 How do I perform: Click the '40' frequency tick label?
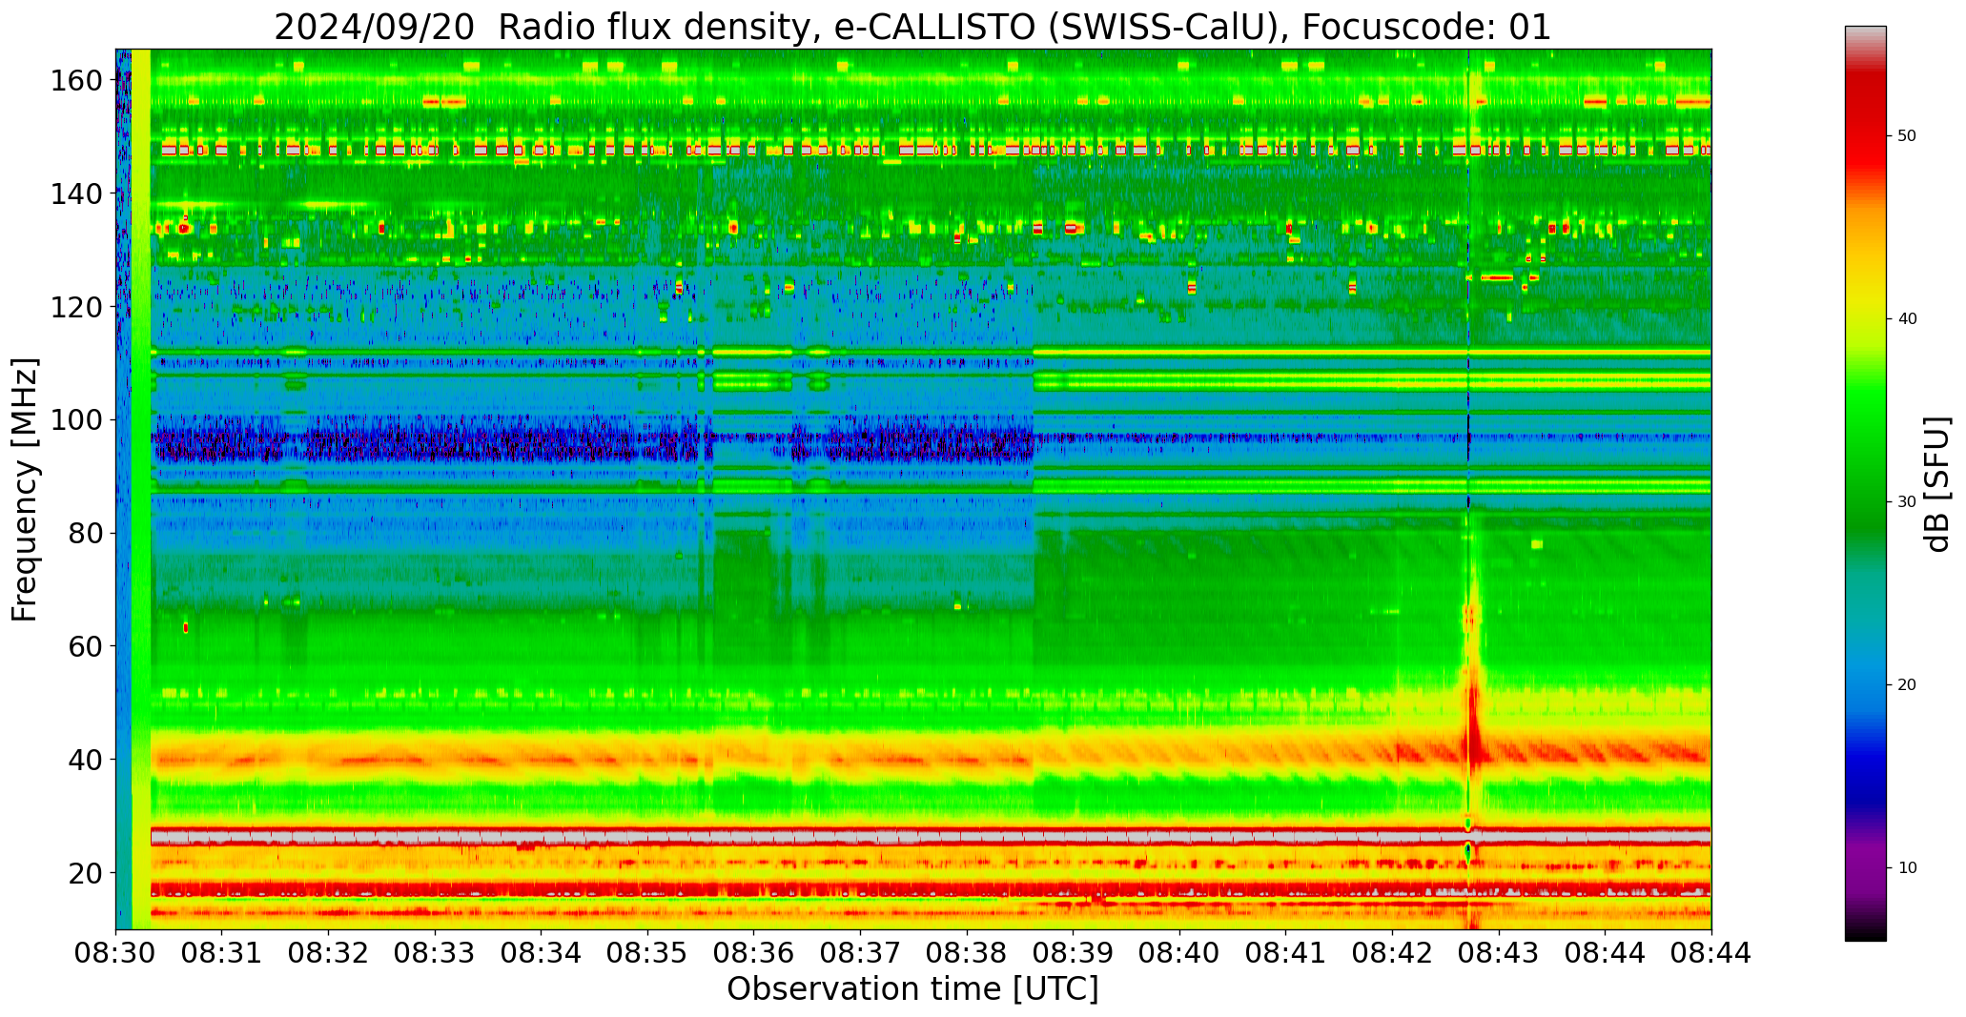[86, 759]
